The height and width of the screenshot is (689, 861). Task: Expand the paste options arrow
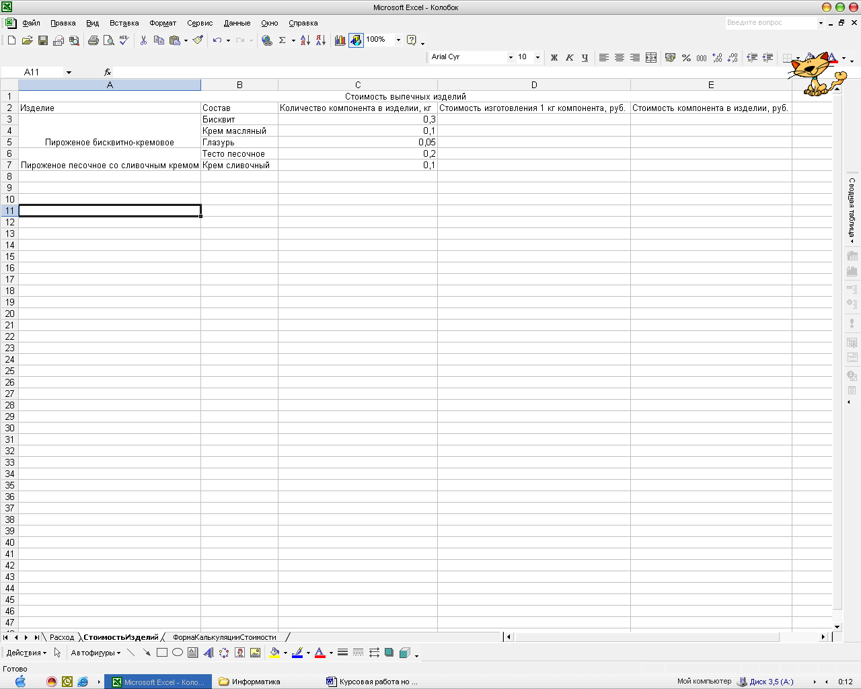pyautogui.click(x=186, y=40)
